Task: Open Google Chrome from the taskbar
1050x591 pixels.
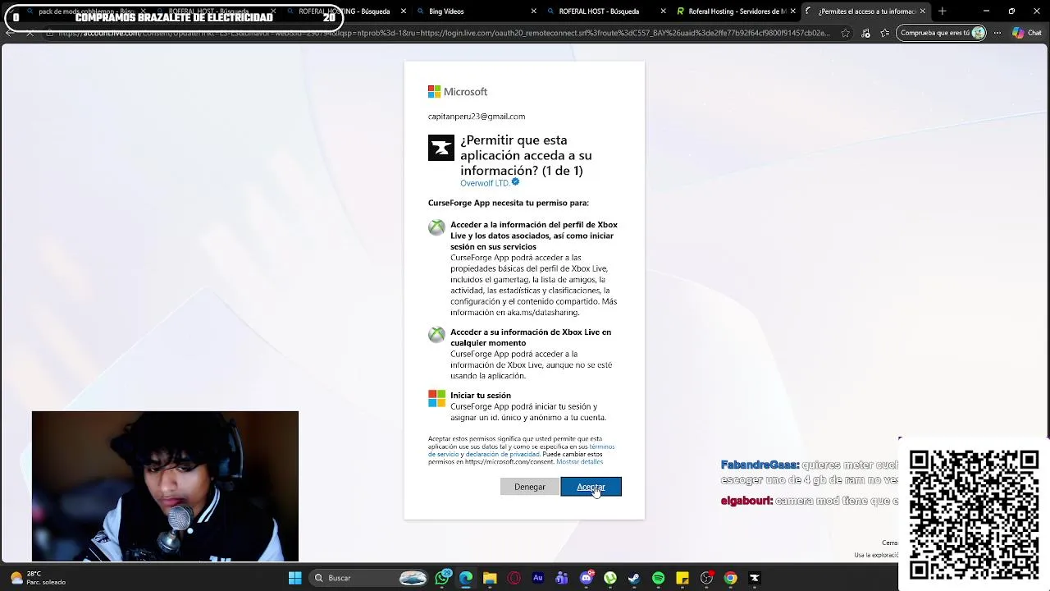Action: tap(730, 578)
